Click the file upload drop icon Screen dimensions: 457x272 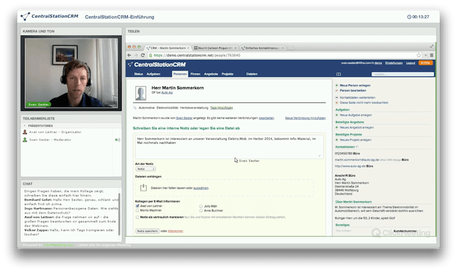coord(143,187)
